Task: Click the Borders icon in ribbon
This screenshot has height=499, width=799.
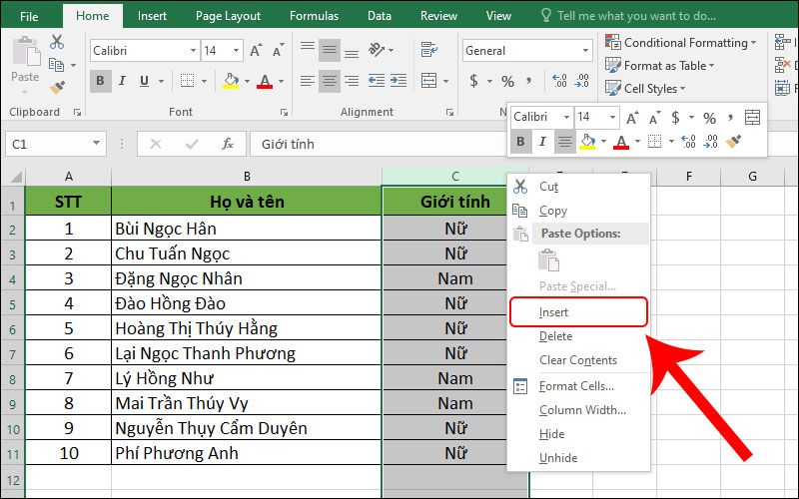Action: point(187,81)
